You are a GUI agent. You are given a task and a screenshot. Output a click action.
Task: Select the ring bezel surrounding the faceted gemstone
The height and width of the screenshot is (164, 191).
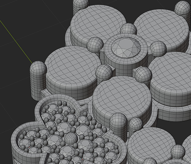tap(126, 55)
